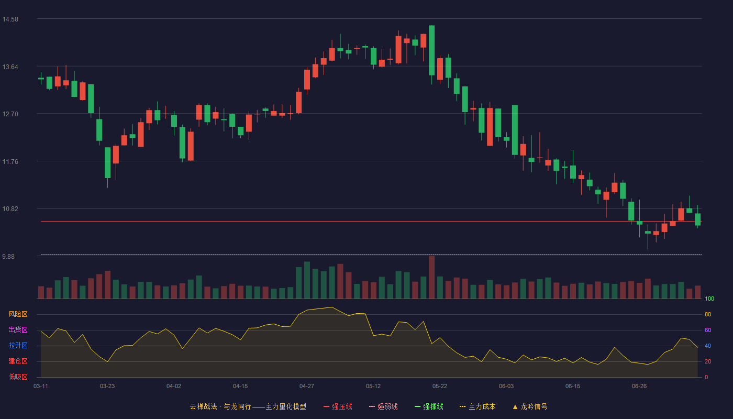Click the 云梯战法 主力量化模型 title text
Viewport: 733px width, 419px height.
248,406
